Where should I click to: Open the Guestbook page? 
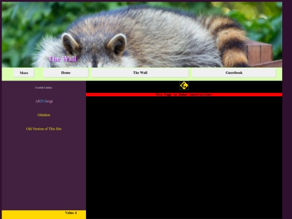click(234, 72)
